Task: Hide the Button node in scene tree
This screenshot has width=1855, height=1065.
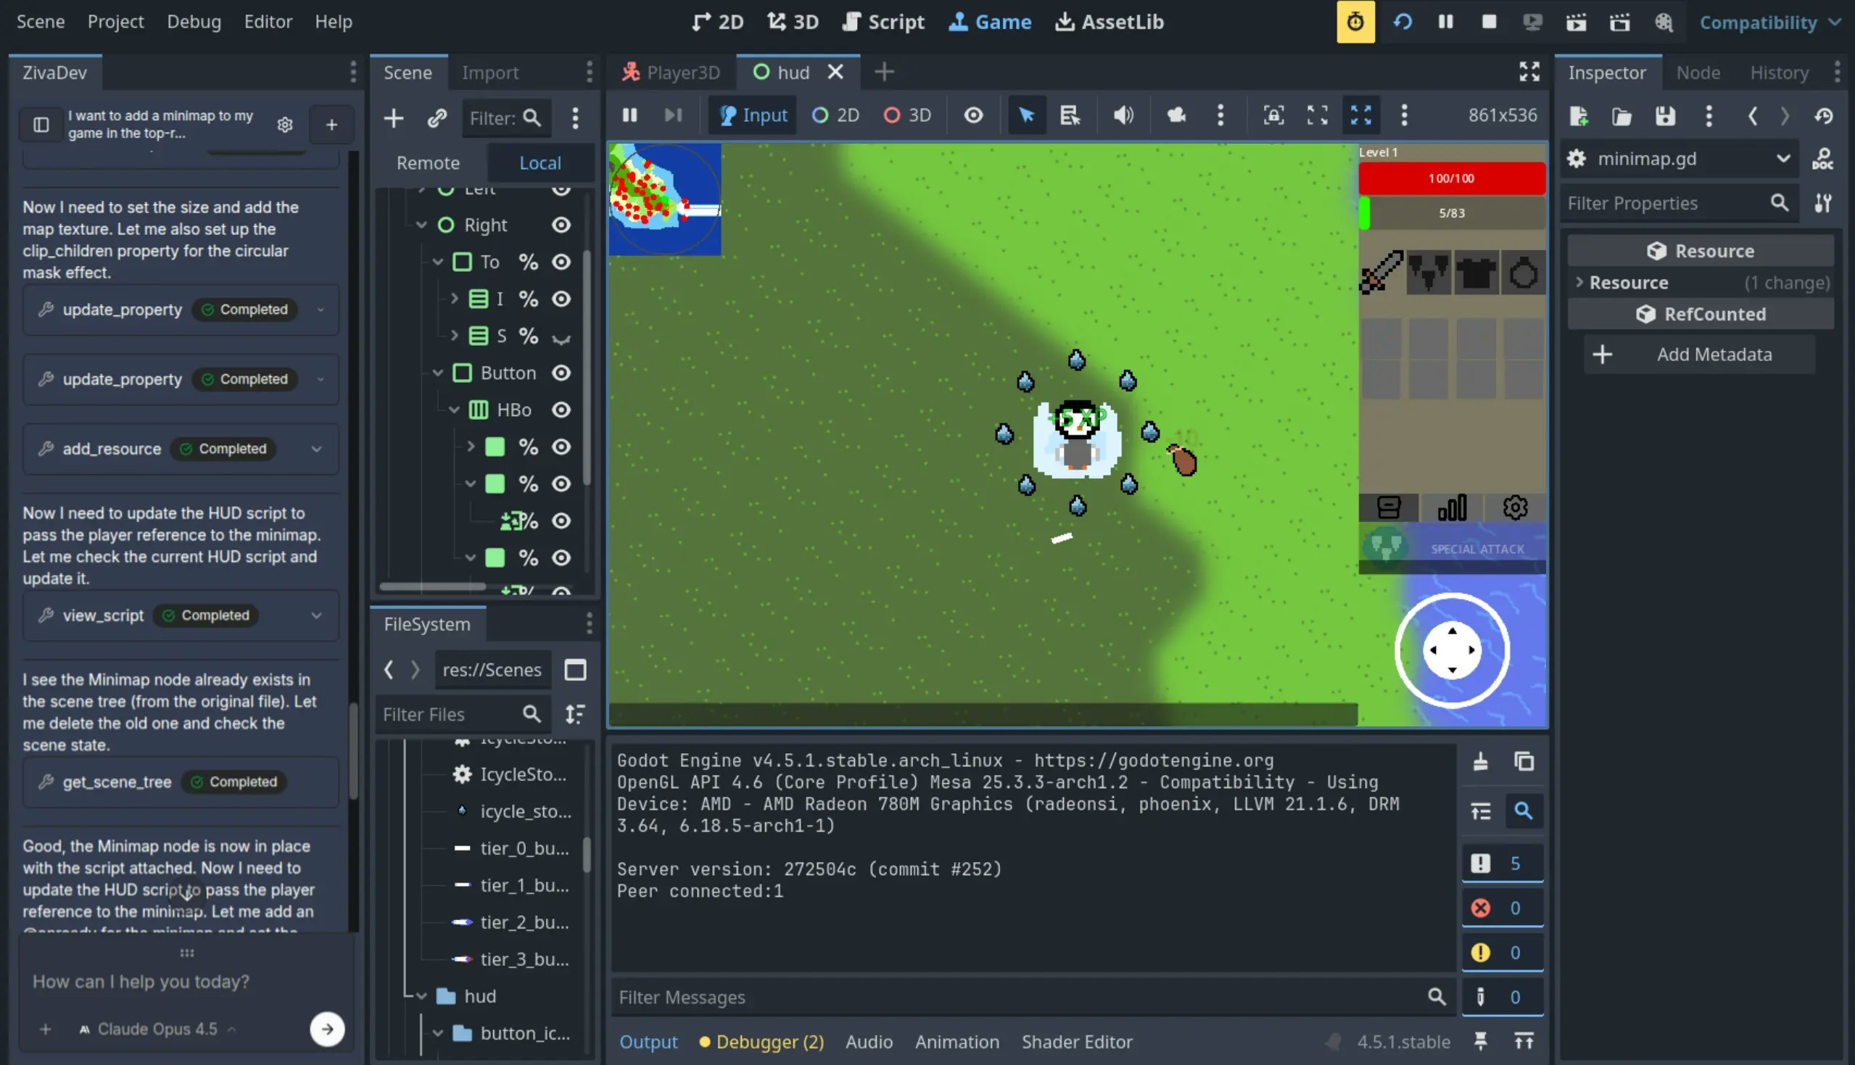Action: 561,373
